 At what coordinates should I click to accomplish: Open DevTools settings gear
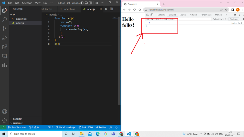pyautogui.click(x=235, y=15)
